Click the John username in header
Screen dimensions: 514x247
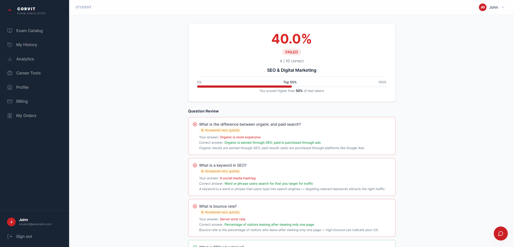[493, 7]
